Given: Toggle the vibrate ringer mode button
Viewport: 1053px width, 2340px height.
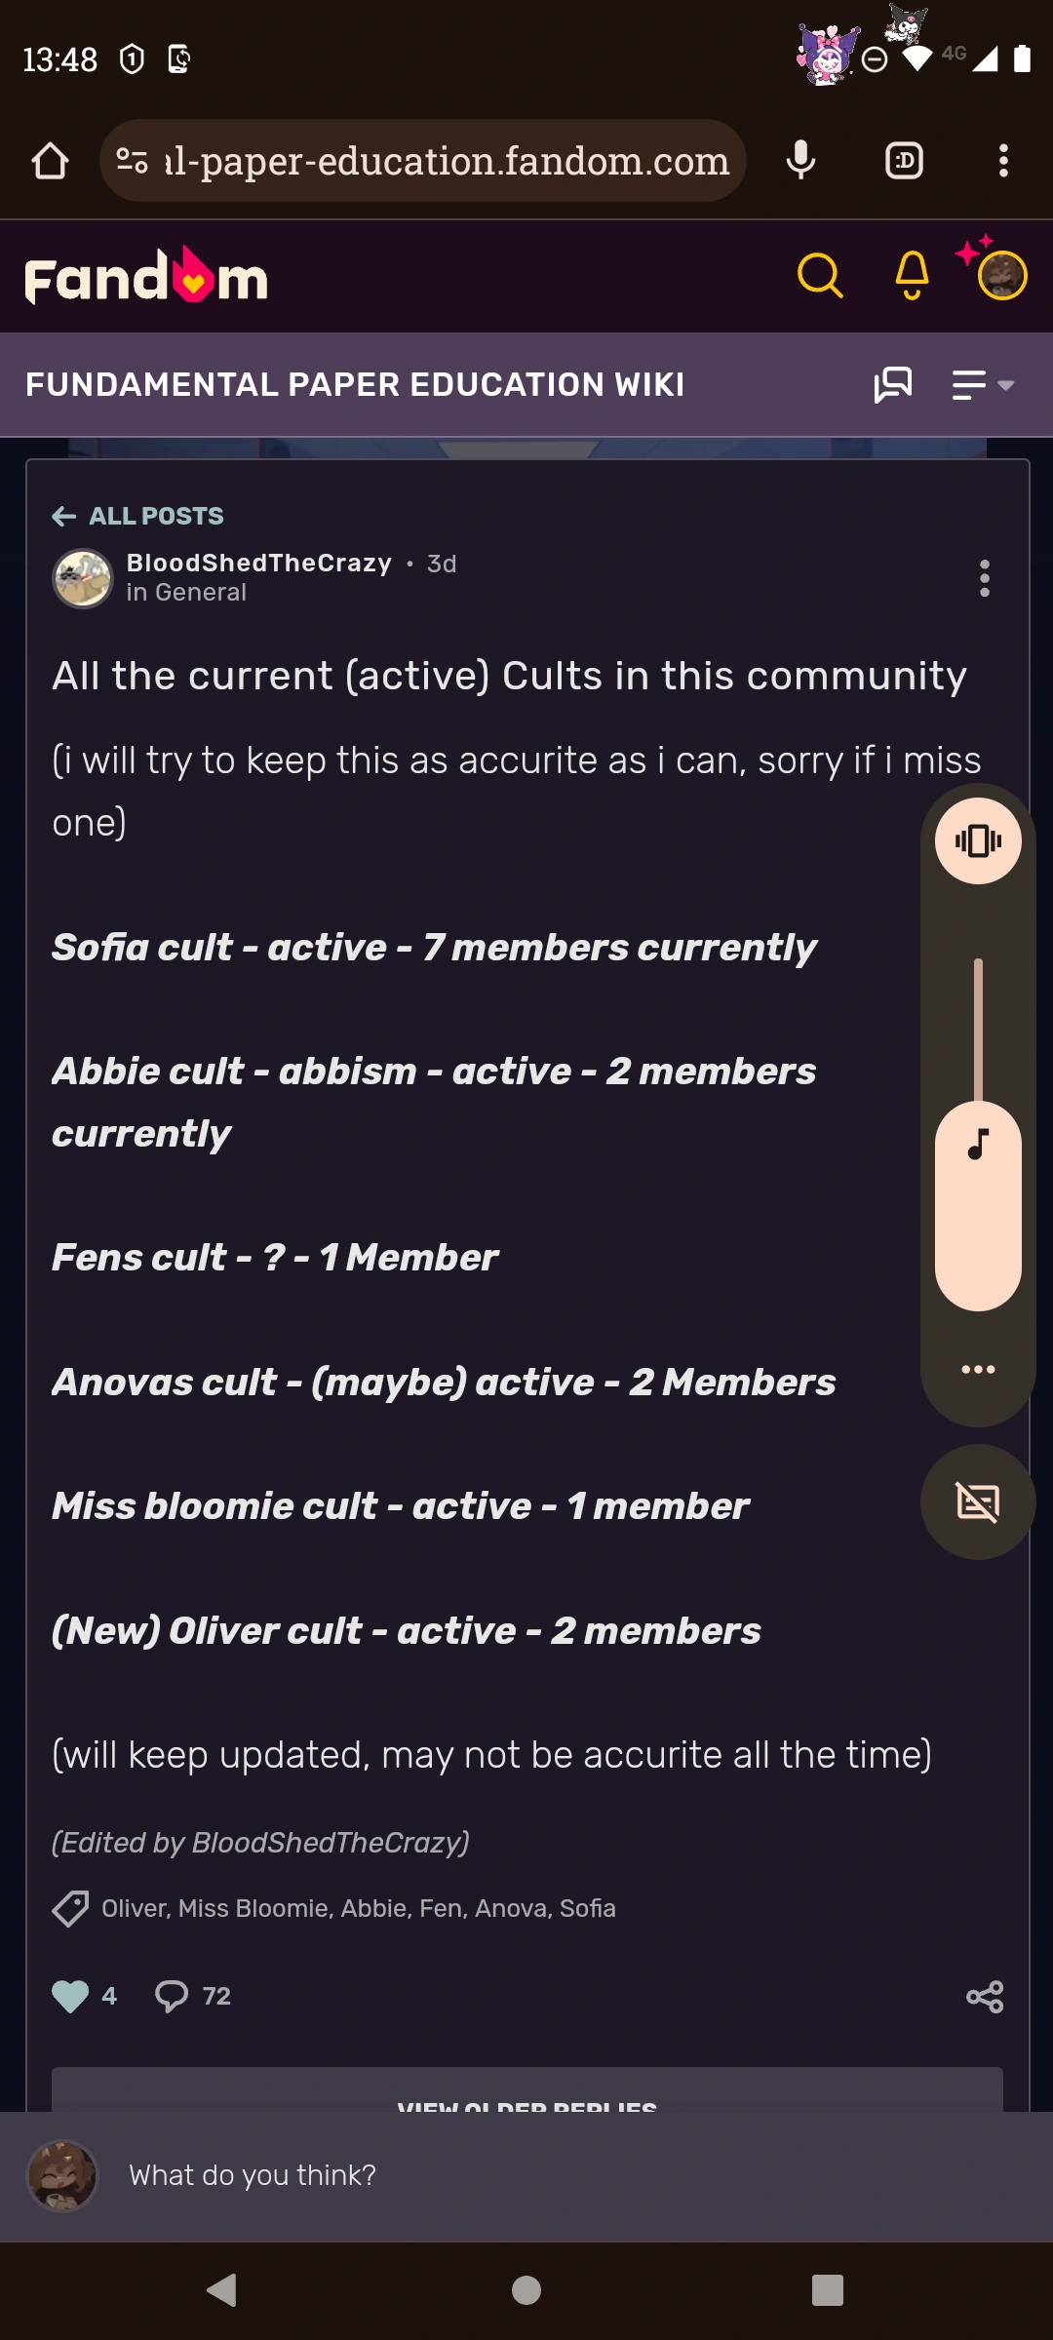Looking at the screenshot, I should tap(978, 840).
